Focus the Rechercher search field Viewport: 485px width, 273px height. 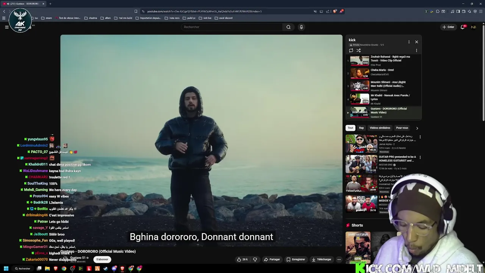pos(232,27)
